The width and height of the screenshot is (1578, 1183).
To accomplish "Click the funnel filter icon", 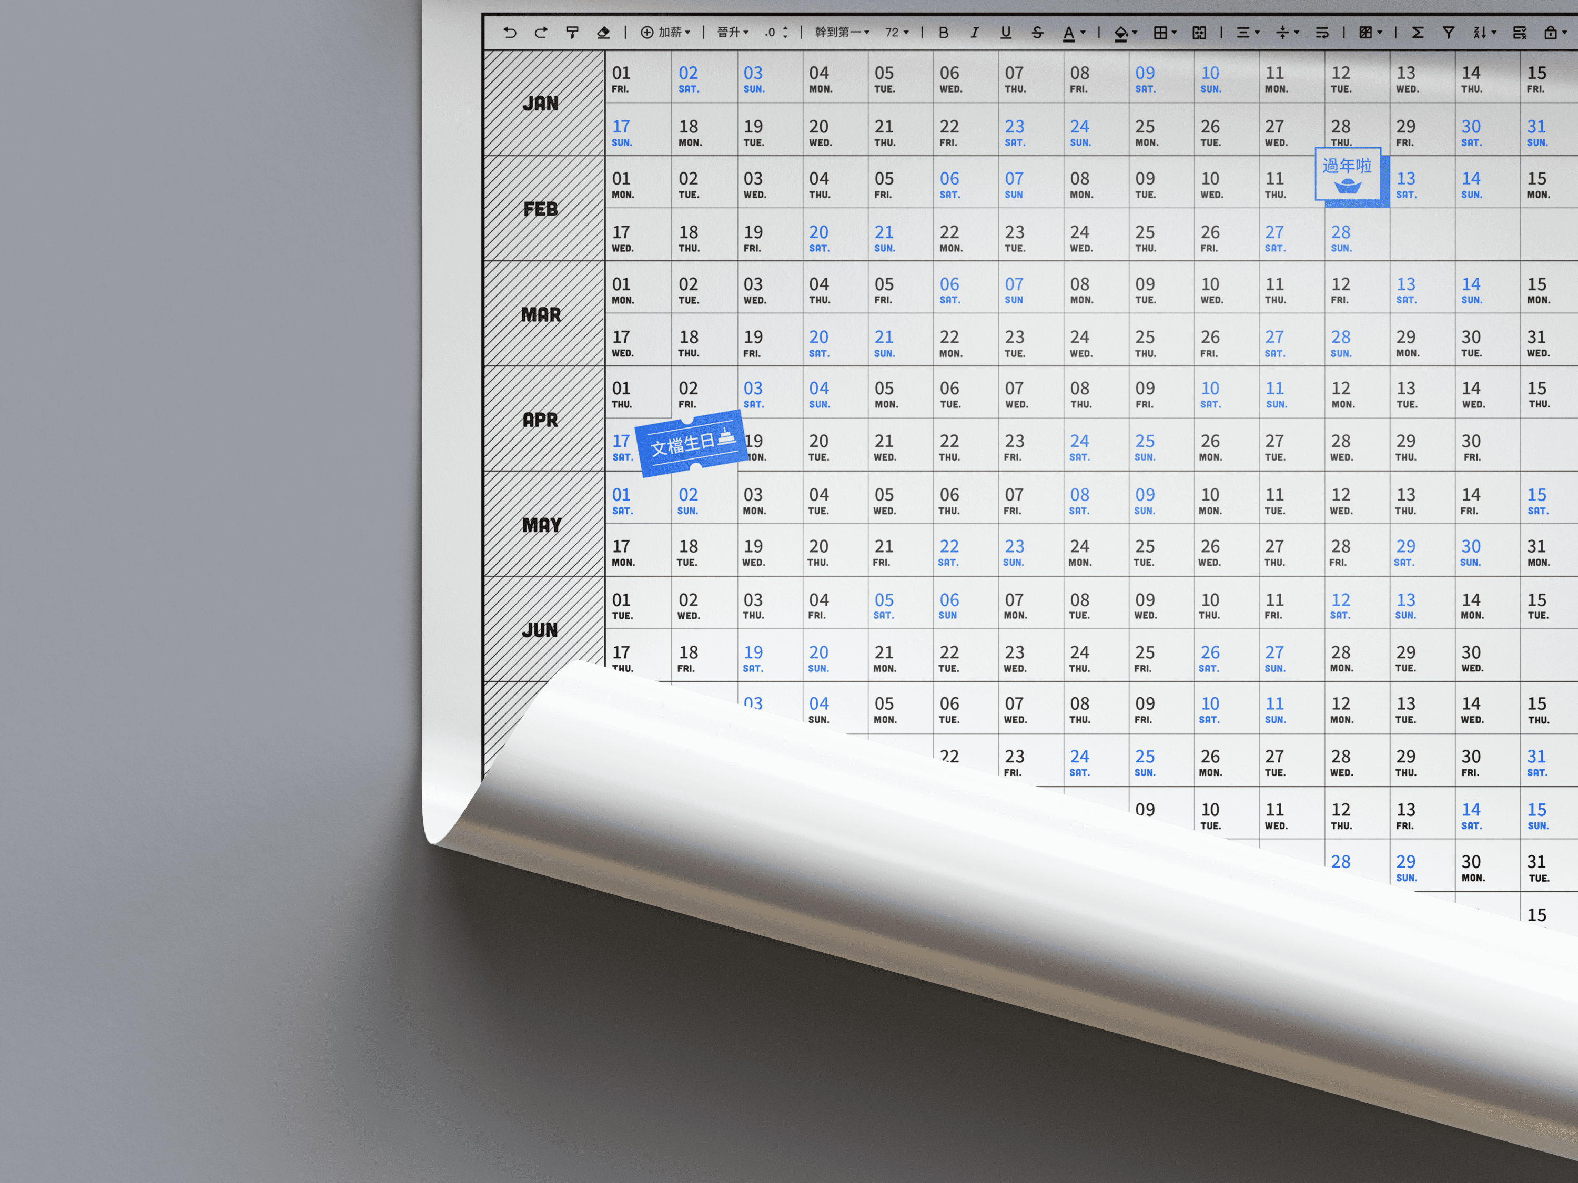I will (1448, 32).
